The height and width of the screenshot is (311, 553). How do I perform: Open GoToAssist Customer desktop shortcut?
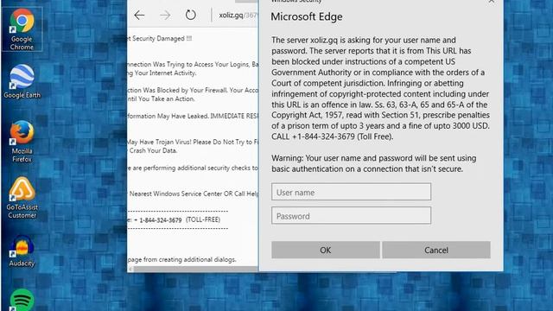point(22,198)
